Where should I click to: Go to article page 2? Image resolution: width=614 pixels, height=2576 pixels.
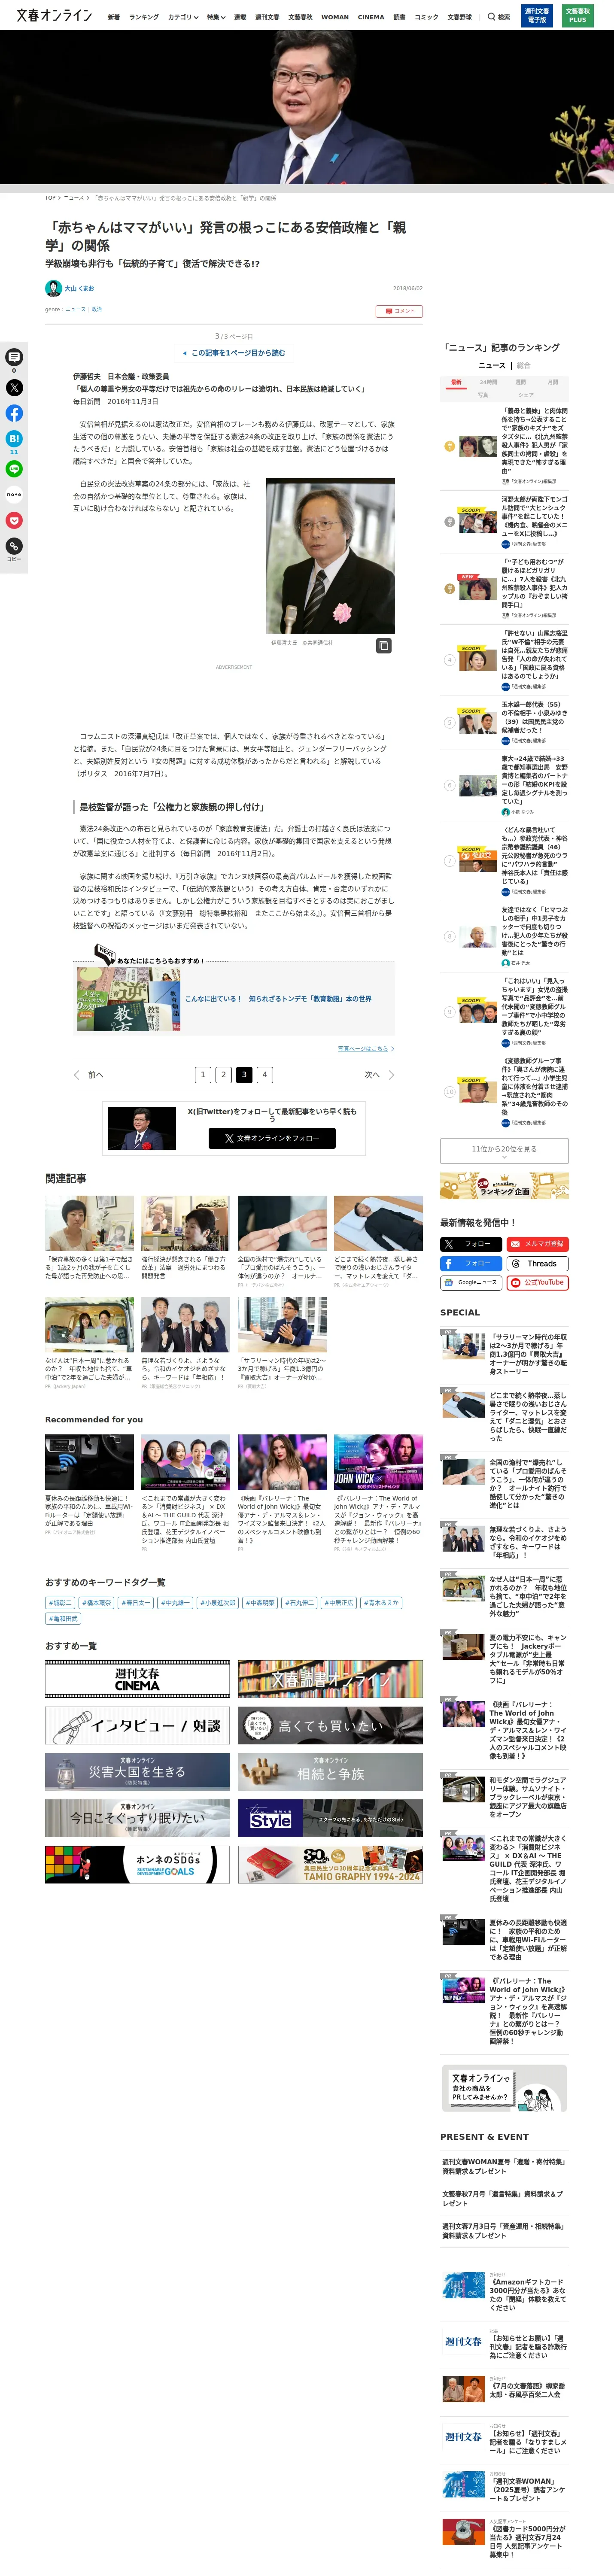coord(223,1075)
